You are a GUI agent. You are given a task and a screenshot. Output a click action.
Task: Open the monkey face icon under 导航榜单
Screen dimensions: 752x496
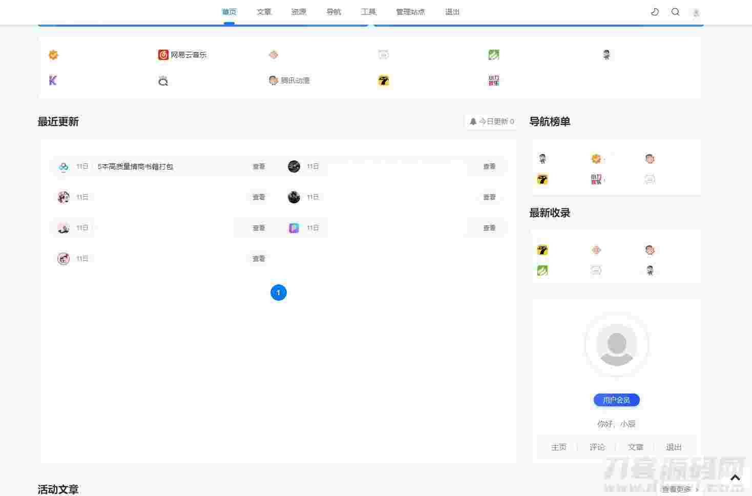click(x=650, y=159)
